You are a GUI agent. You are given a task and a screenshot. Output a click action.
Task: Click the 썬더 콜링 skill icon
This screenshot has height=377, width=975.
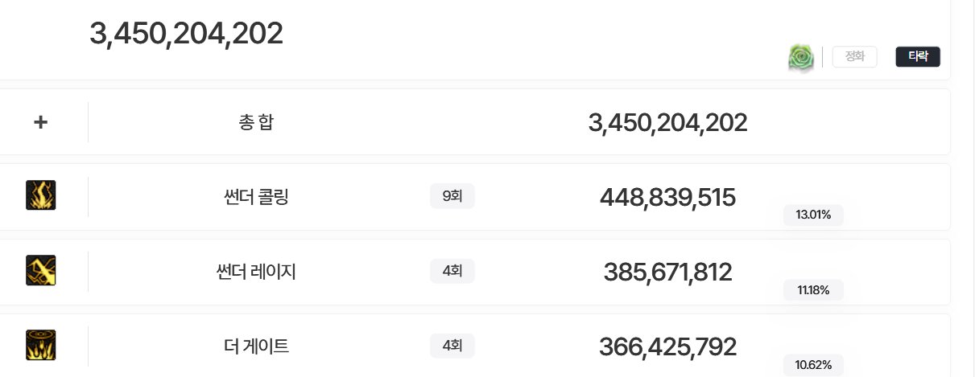coord(41,195)
